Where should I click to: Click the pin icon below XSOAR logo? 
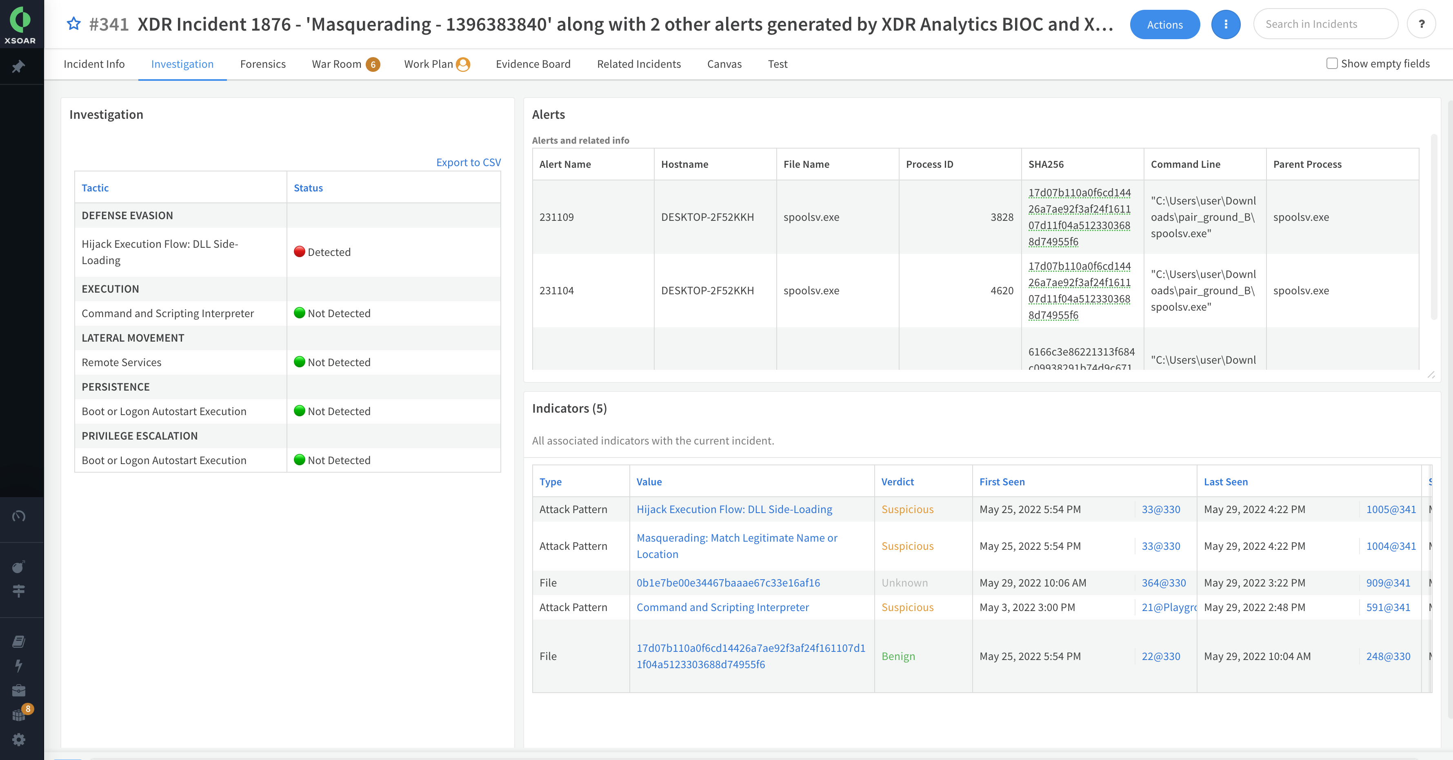[x=19, y=67]
